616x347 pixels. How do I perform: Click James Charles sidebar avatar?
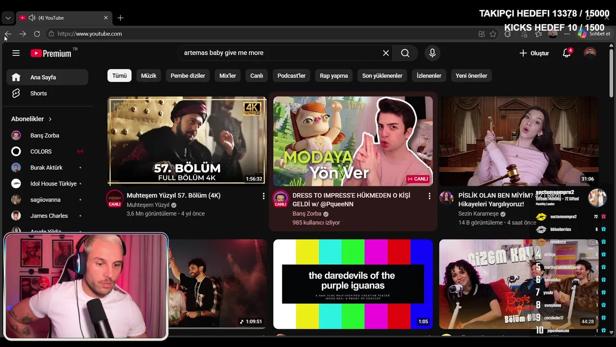tap(16, 216)
